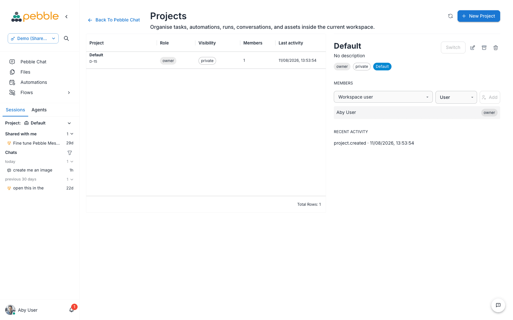Collapse the Shared with me section
This screenshot has height=320, width=513.
pos(72,134)
